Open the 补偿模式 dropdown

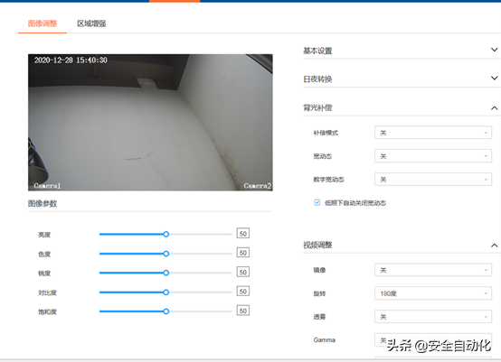[x=433, y=133]
